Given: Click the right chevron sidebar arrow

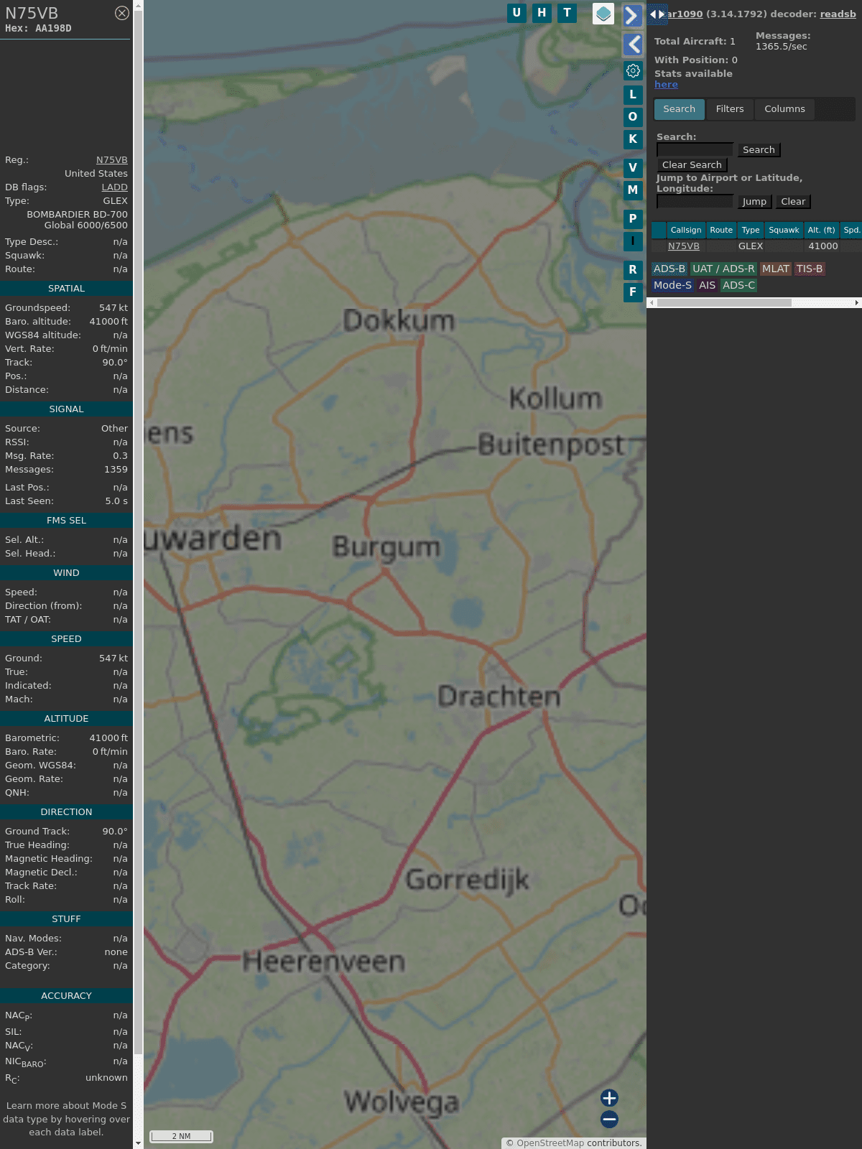Looking at the screenshot, I should [x=632, y=15].
